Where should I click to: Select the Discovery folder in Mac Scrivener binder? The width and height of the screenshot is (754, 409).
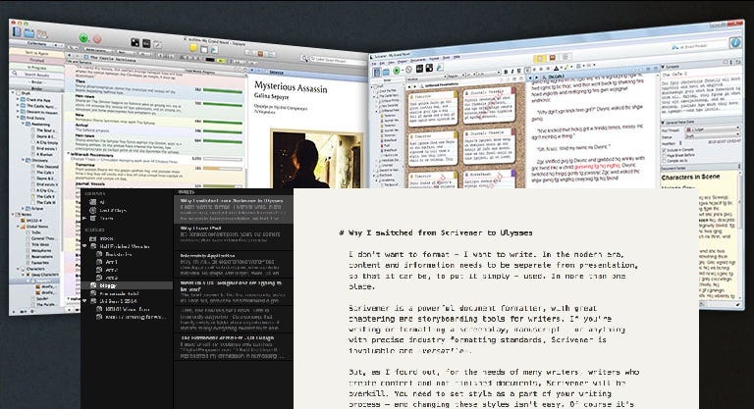click(x=41, y=161)
